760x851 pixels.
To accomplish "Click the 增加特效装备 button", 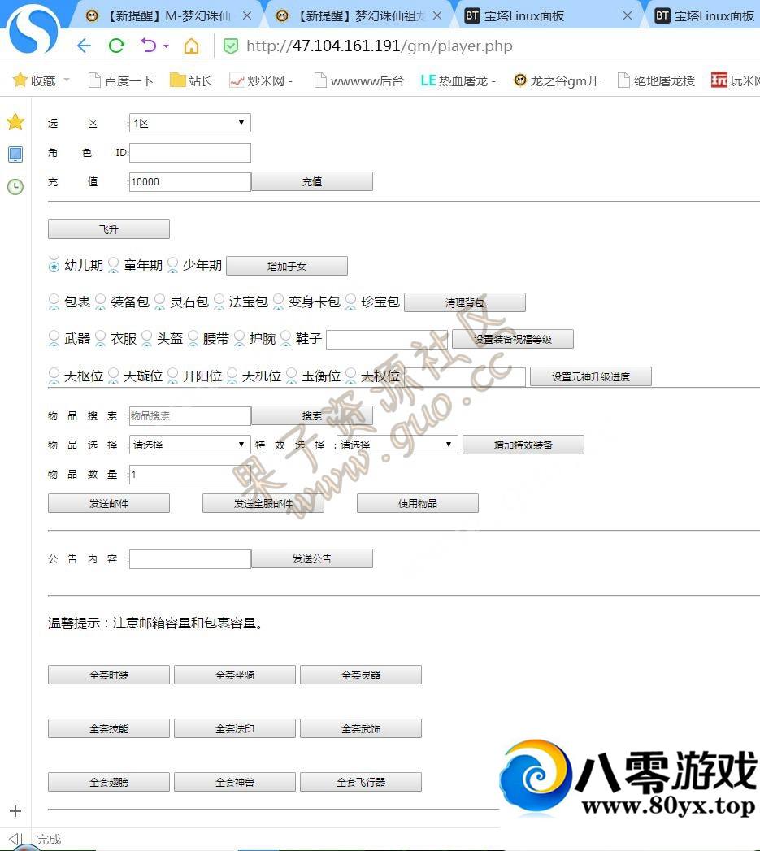I will 523,445.
